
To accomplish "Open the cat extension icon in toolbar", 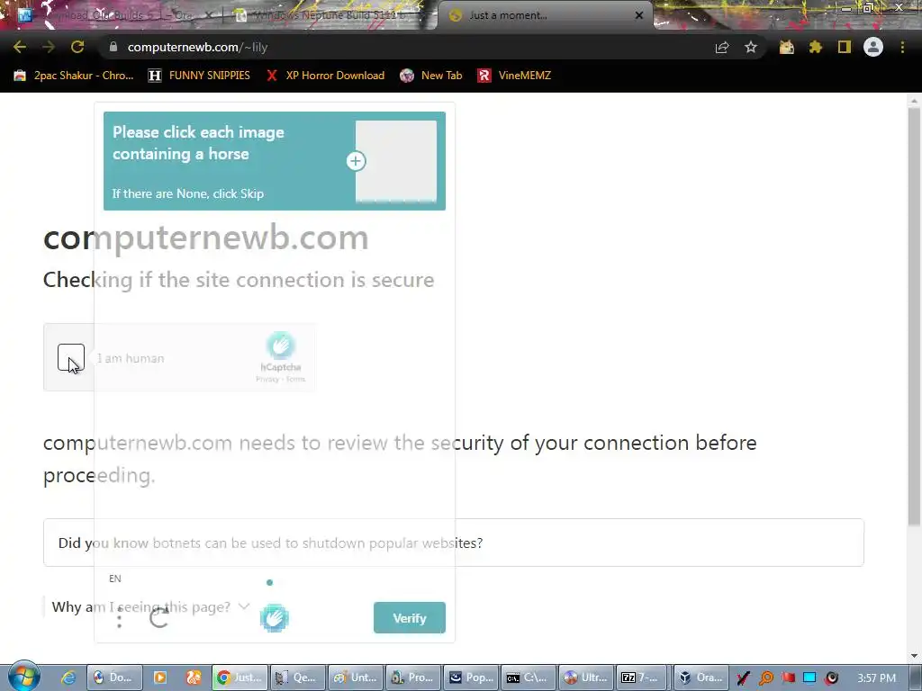I will [787, 47].
